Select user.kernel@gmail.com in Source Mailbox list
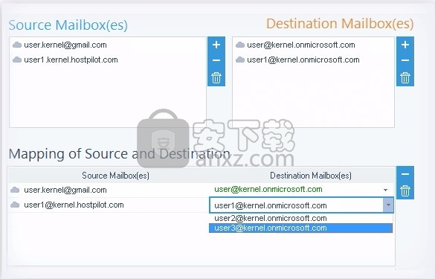The width and height of the screenshot is (435, 279). point(65,45)
